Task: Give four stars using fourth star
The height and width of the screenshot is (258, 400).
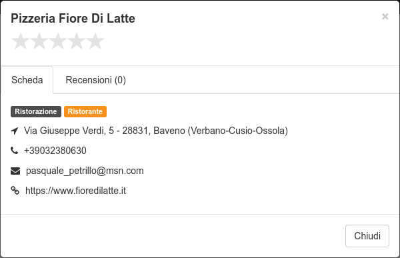Action: (77, 41)
